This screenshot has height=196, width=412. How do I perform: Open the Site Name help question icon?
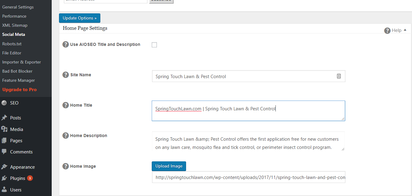65,75
